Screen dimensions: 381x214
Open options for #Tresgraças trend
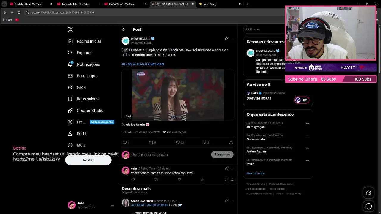coord(307,123)
